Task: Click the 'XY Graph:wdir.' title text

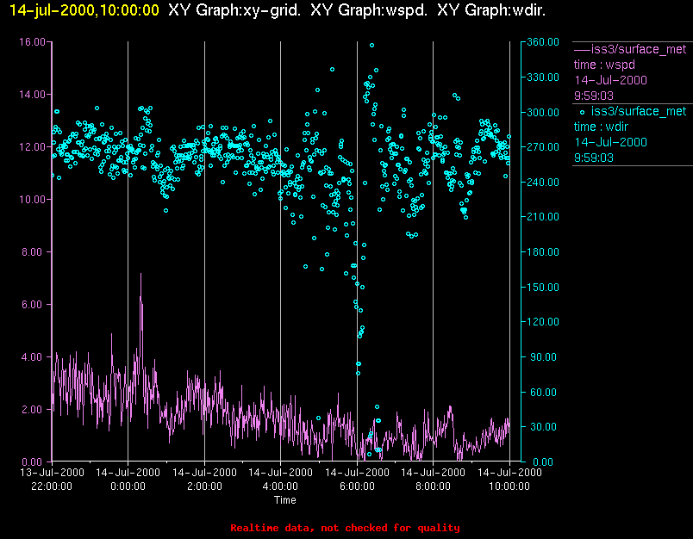Action: pyautogui.click(x=491, y=9)
